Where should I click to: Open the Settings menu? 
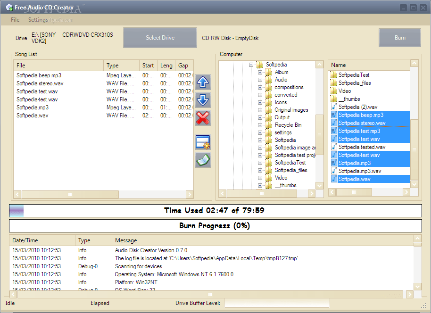coord(38,20)
